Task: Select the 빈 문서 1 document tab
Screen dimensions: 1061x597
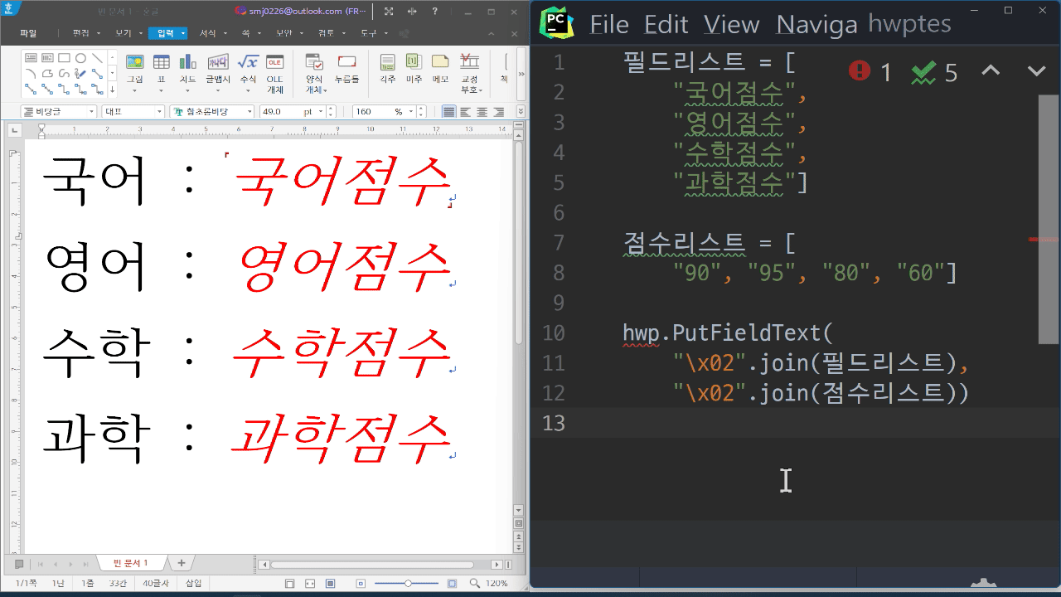Action: [x=130, y=563]
